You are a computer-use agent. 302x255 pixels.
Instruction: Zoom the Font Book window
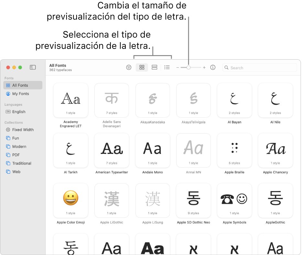click(x=20, y=67)
